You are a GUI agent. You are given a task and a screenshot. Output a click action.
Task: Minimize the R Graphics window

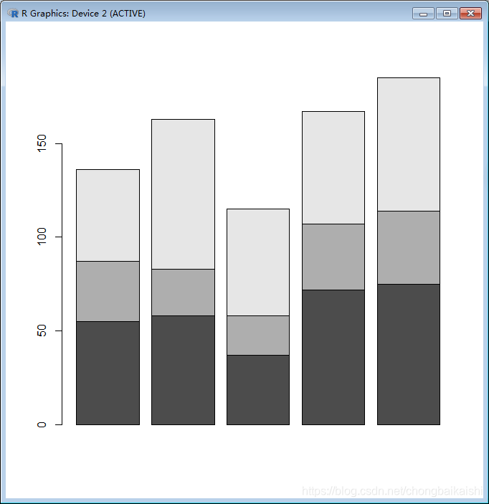click(x=424, y=14)
